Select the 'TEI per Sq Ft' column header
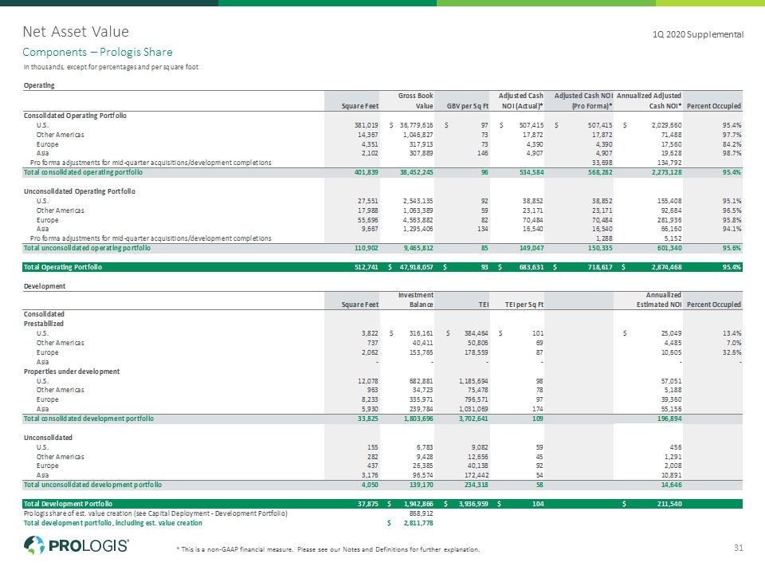This screenshot has height=574, width=765. pos(524,305)
